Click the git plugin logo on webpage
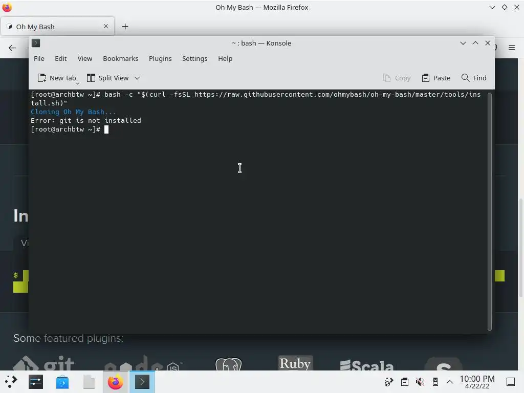 coord(44,363)
